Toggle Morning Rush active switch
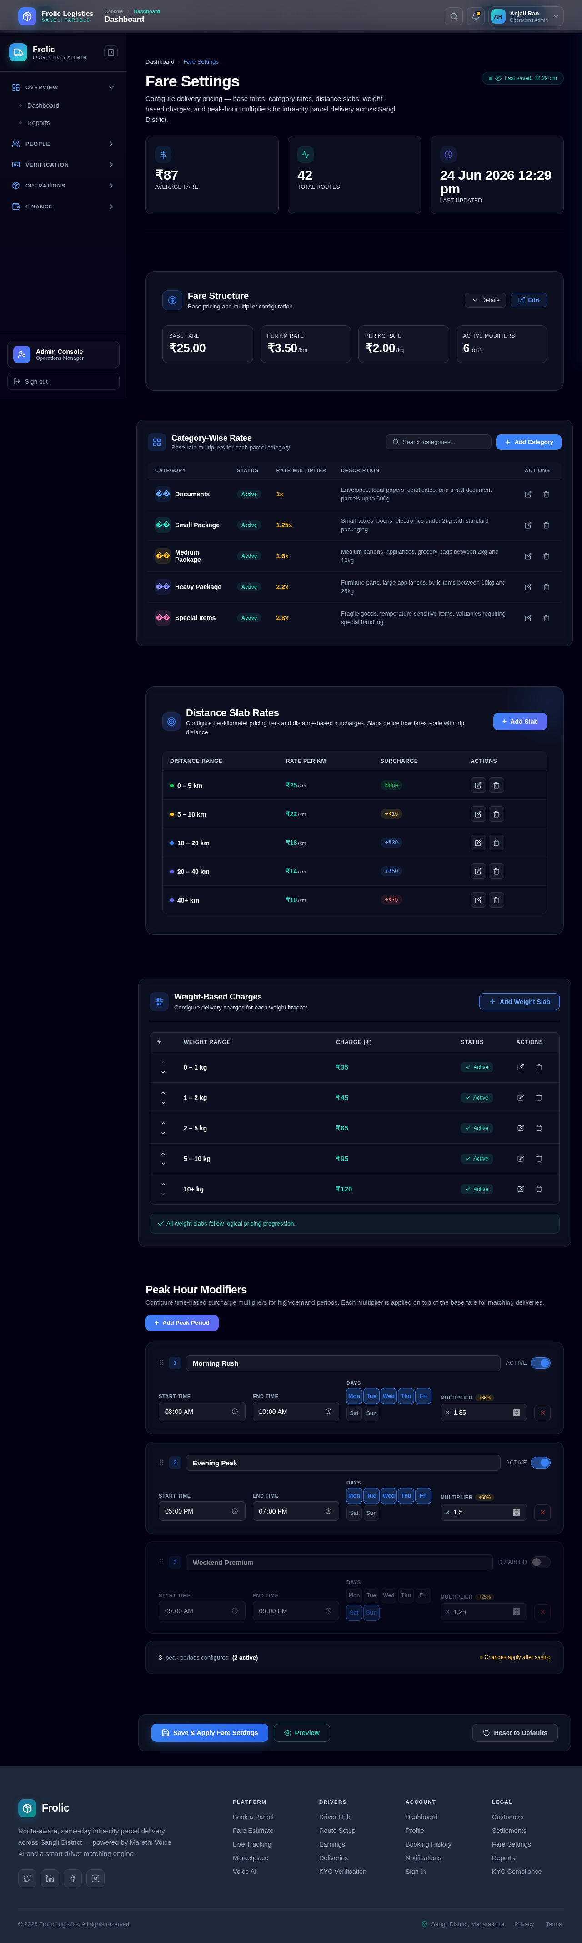Image resolution: width=582 pixels, height=1943 pixels. coord(541,1362)
